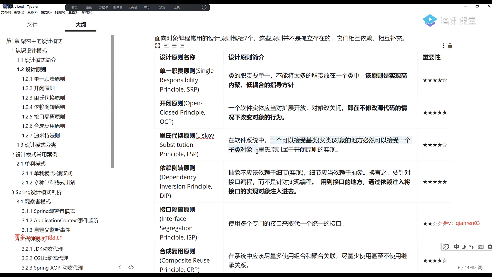Open table more options menu
The width and height of the screenshot is (492, 277).
[443, 46]
